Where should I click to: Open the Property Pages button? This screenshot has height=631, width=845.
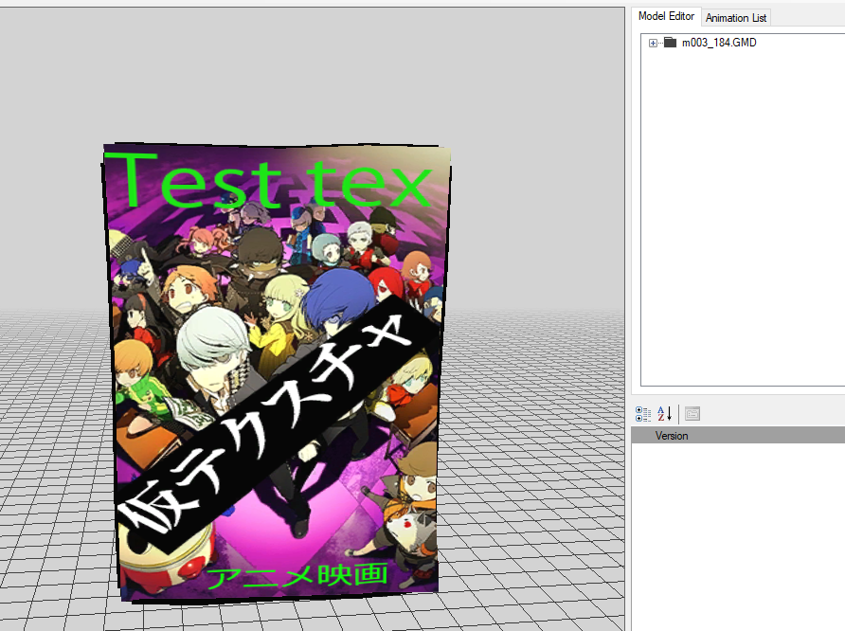tap(692, 414)
